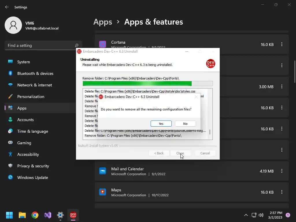
Task: Click the network tray icon
Action: (254, 215)
